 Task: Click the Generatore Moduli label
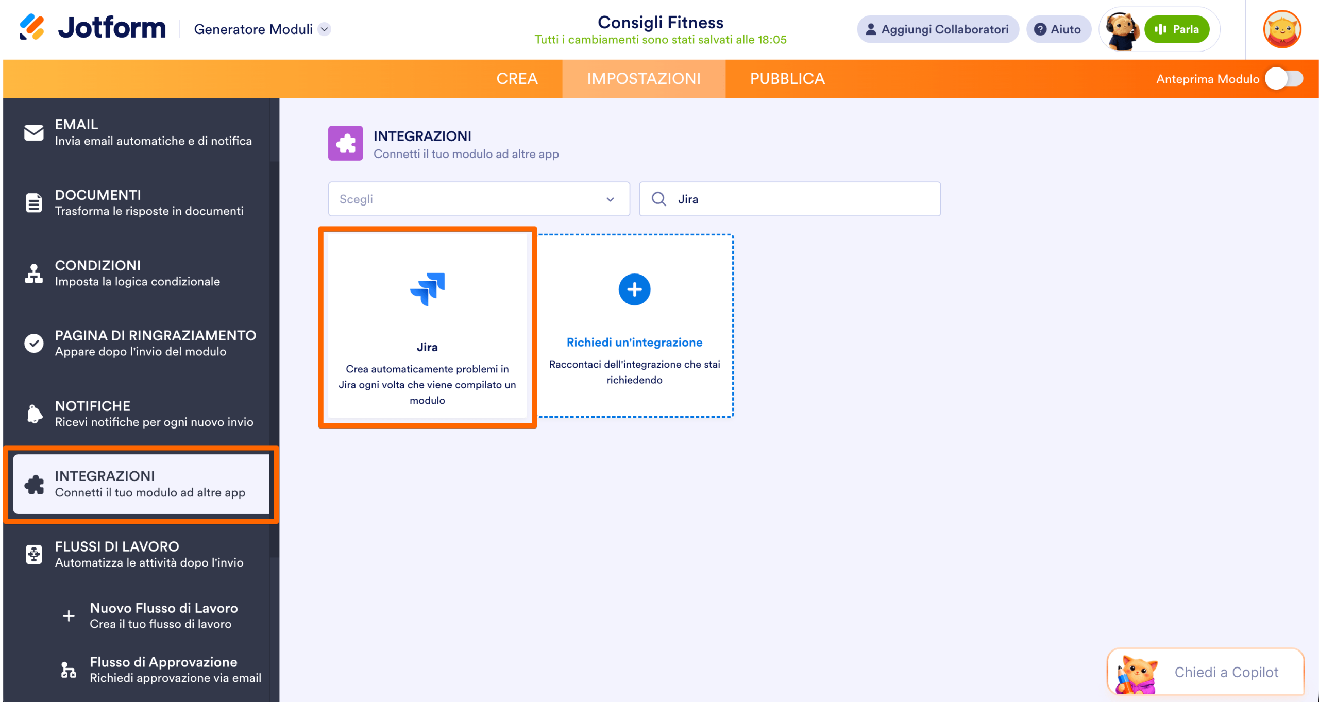click(253, 29)
